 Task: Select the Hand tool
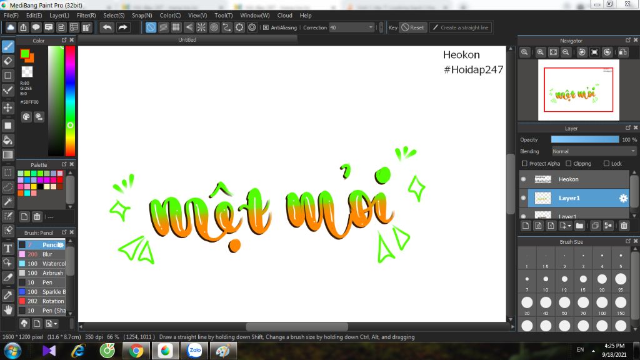click(7, 310)
